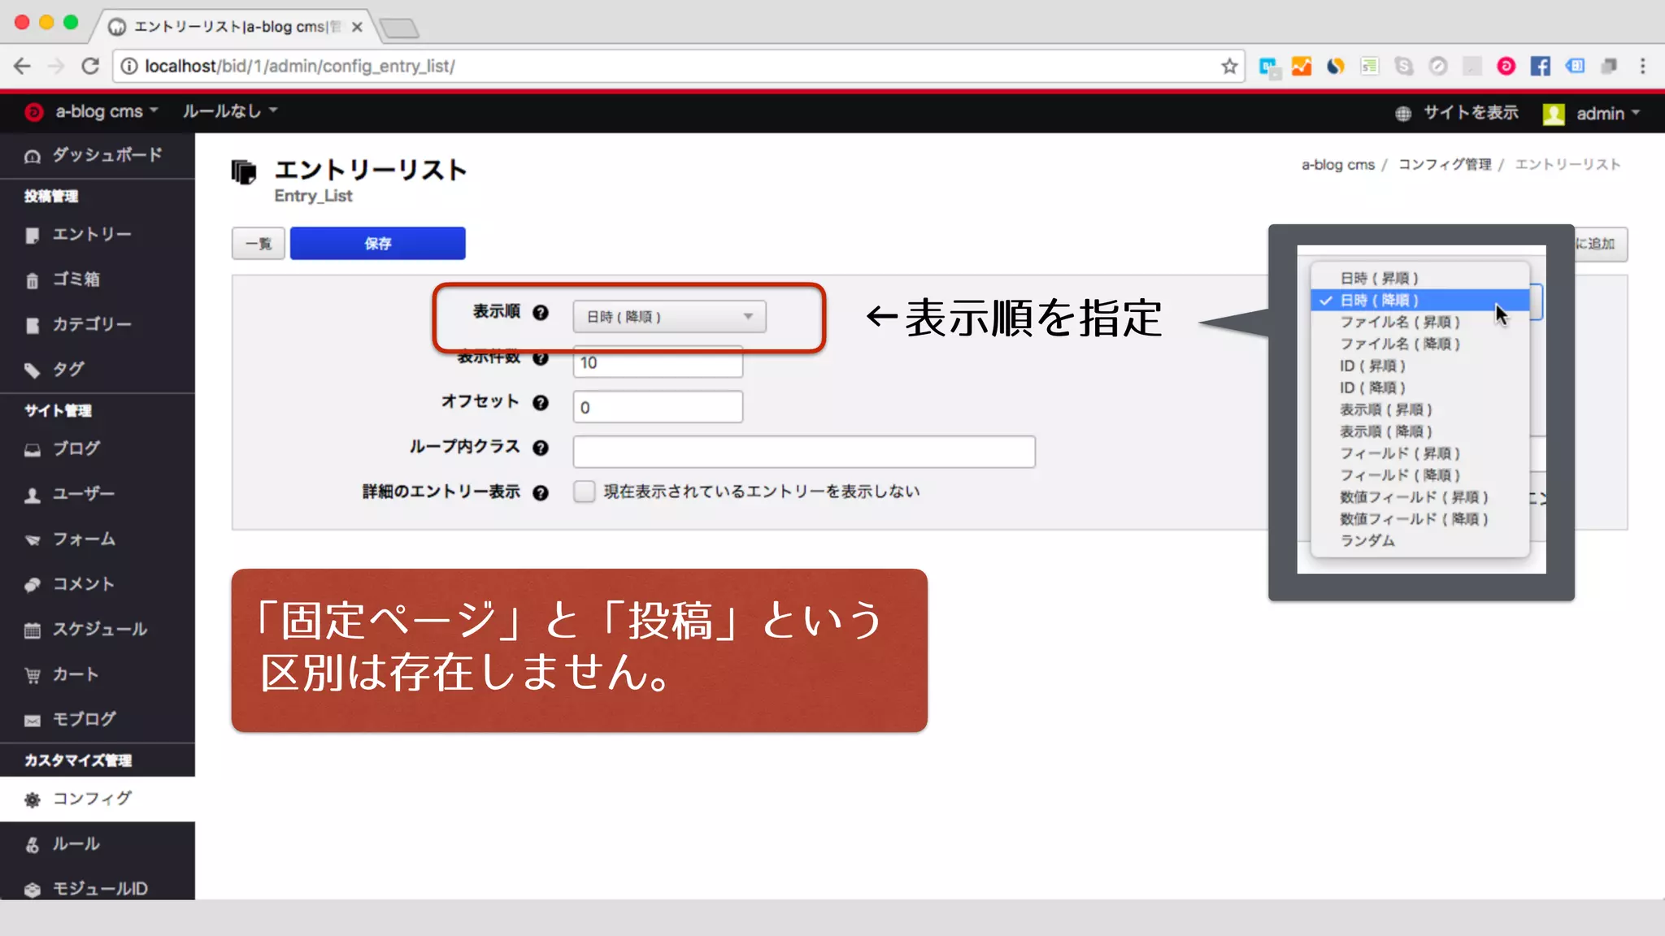Click サイトを表示 link
This screenshot has height=936, width=1665.
tap(1457, 113)
